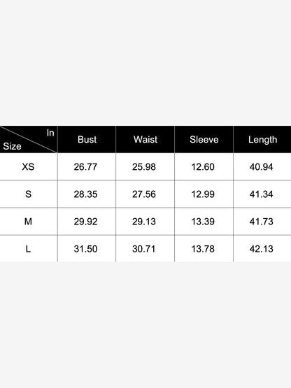This screenshot has height=388, width=291.
Task: Select the M size row label
Action: pos(28,222)
